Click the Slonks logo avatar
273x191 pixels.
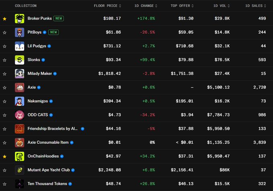[20, 60]
